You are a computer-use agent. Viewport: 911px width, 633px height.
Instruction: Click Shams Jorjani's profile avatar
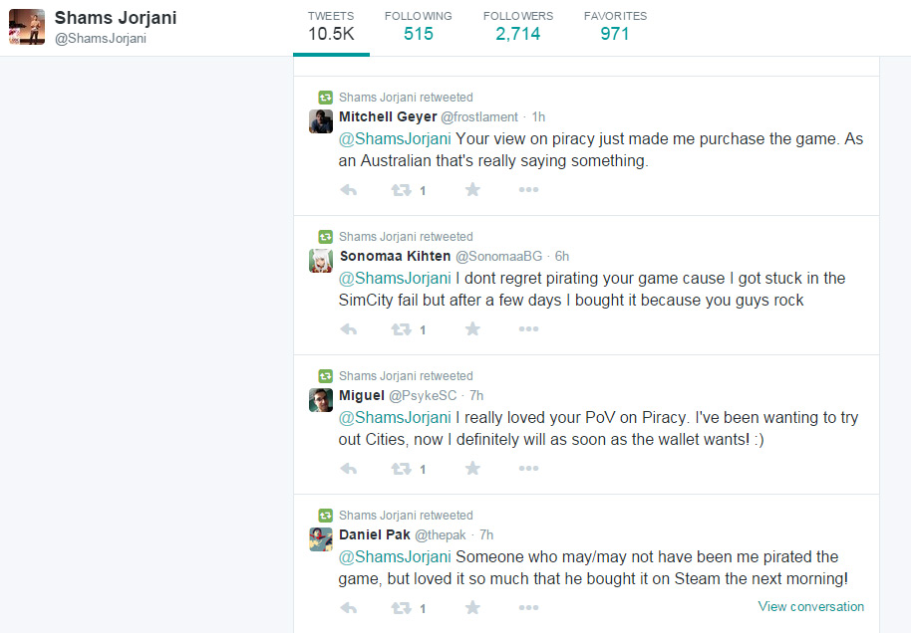[x=27, y=27]
